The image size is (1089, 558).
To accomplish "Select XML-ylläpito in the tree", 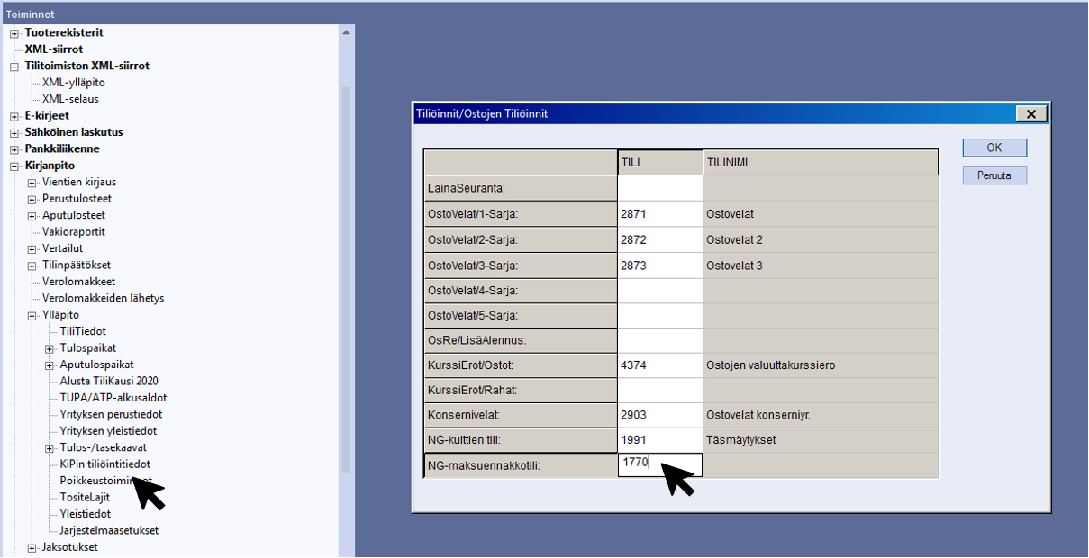I will coord(73,83).
